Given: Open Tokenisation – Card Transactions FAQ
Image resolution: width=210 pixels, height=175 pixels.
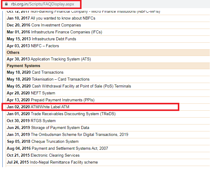Looking at the screenshot, I should coord(60,79).
